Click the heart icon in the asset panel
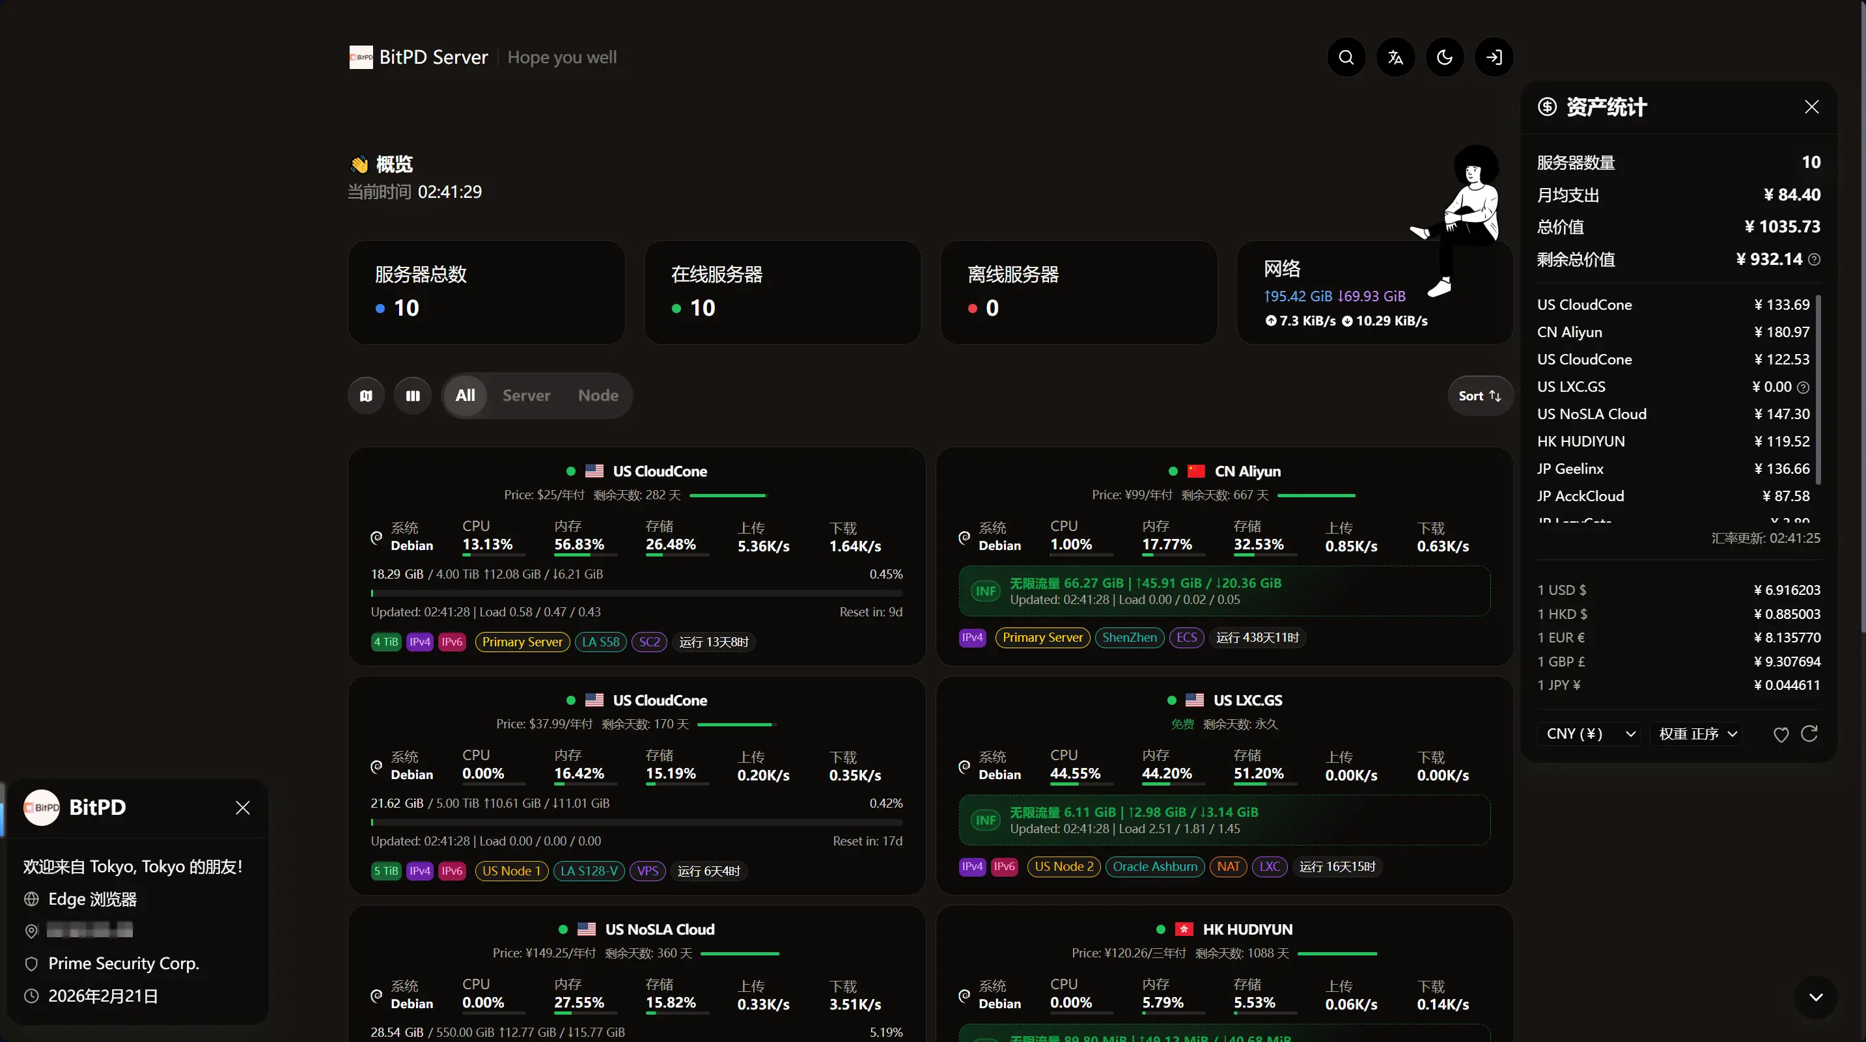Viewport: 1866px width, 1042px height. point(1781,734)
